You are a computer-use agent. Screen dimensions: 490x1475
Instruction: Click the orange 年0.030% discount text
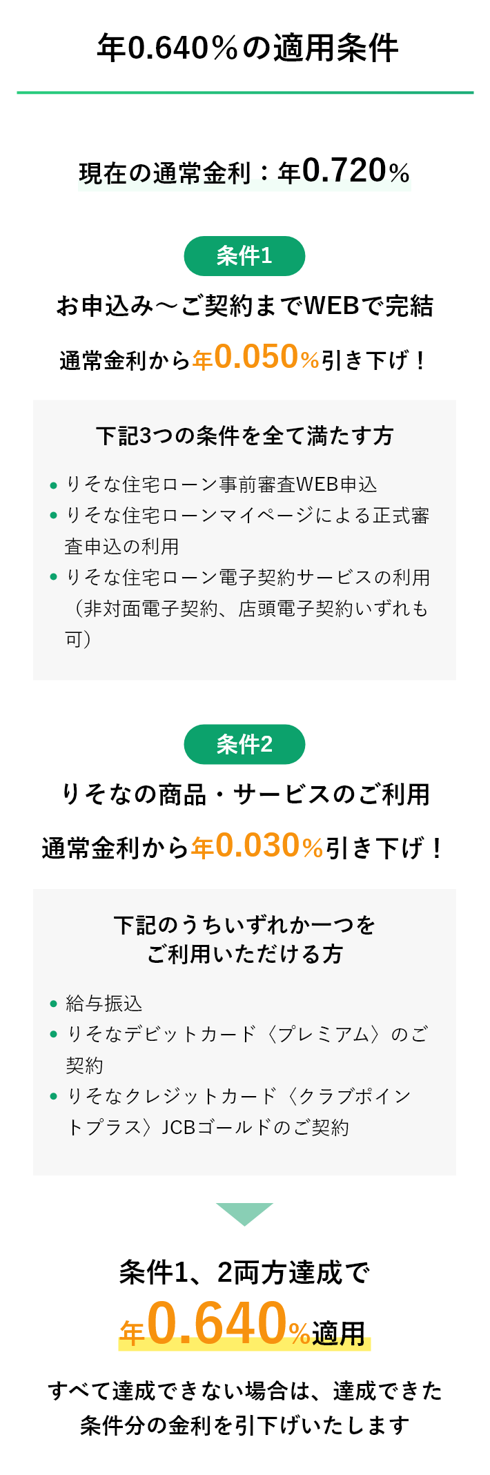pyautogui.click(x=257, y=846)
